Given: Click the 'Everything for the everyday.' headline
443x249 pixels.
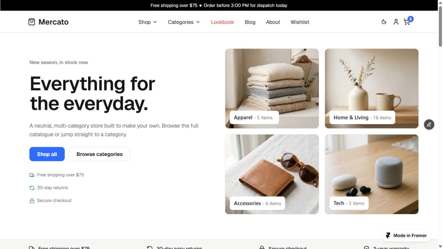Looking at the screenshot, I should tap(92, 94).
